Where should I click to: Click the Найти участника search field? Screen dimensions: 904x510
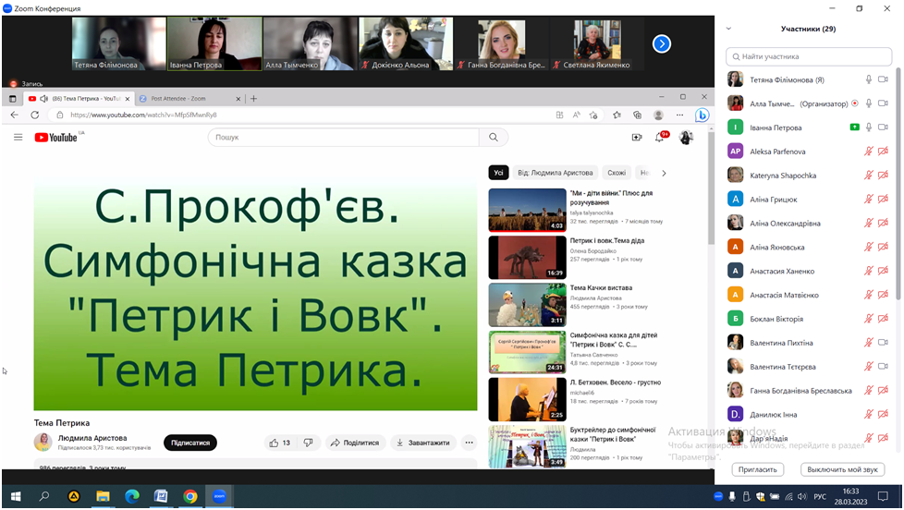click(806, 56)
